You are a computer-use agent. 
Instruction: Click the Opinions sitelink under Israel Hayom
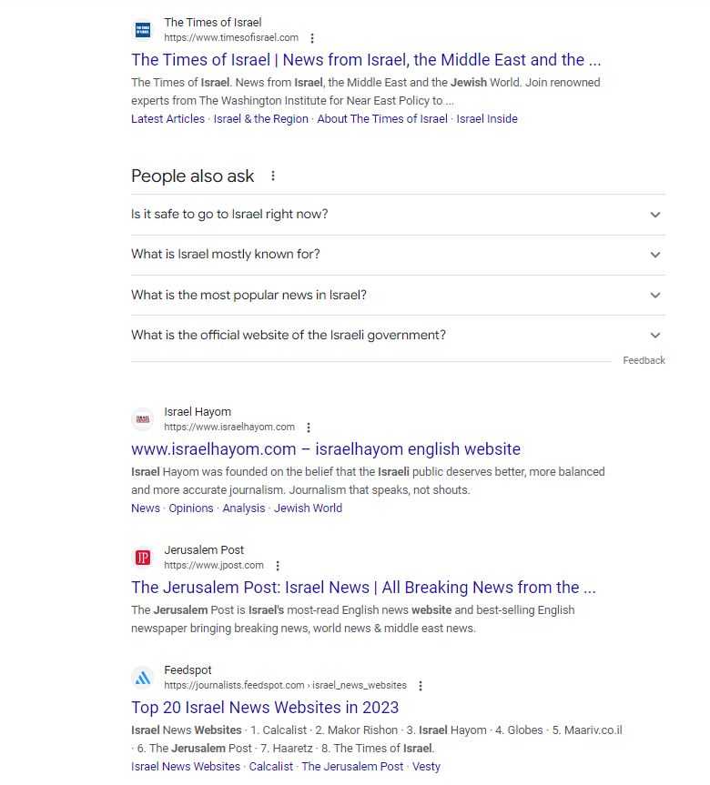point(190,508)
